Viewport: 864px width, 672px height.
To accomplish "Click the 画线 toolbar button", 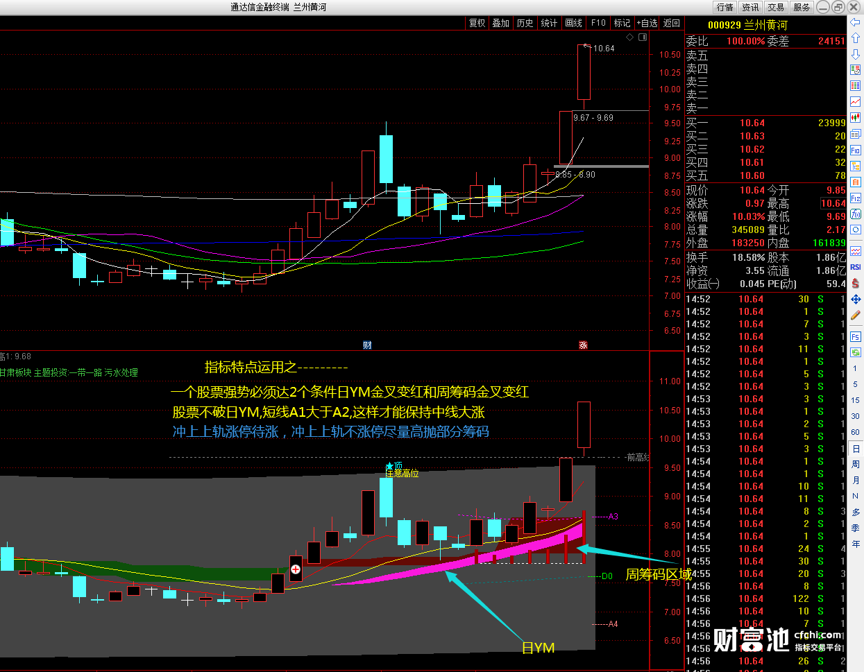I will point(574,23).
